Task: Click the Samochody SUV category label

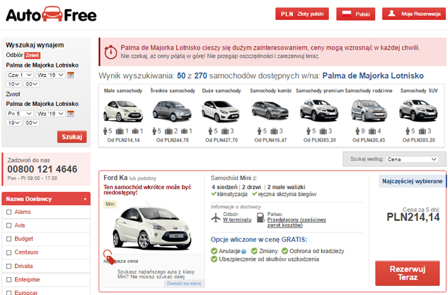Action: point(419,91)
